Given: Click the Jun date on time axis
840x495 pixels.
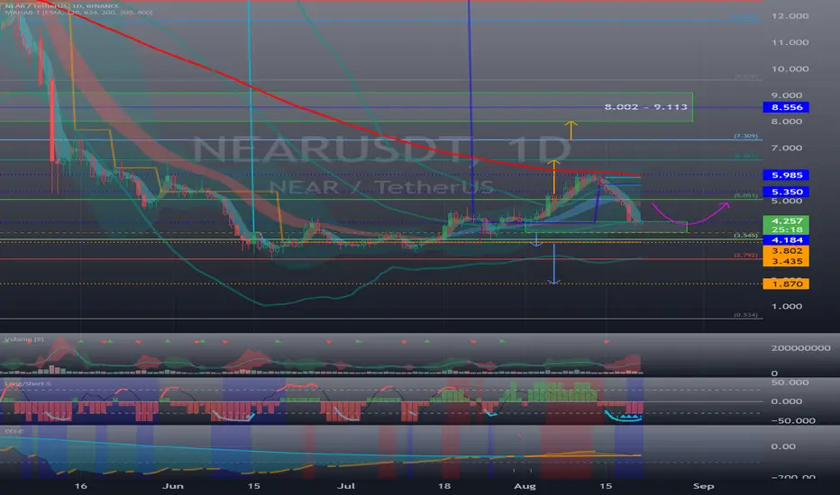Looking at the screenshot, I should [x=172, y=486].
